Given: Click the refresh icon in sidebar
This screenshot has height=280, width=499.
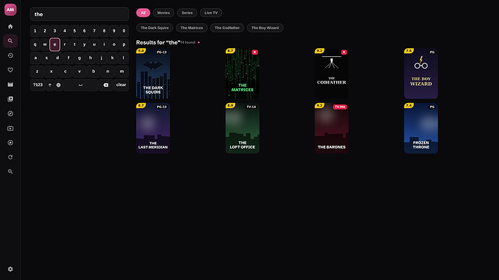Looking at the screenshot, I should click(x=10, y=157).
